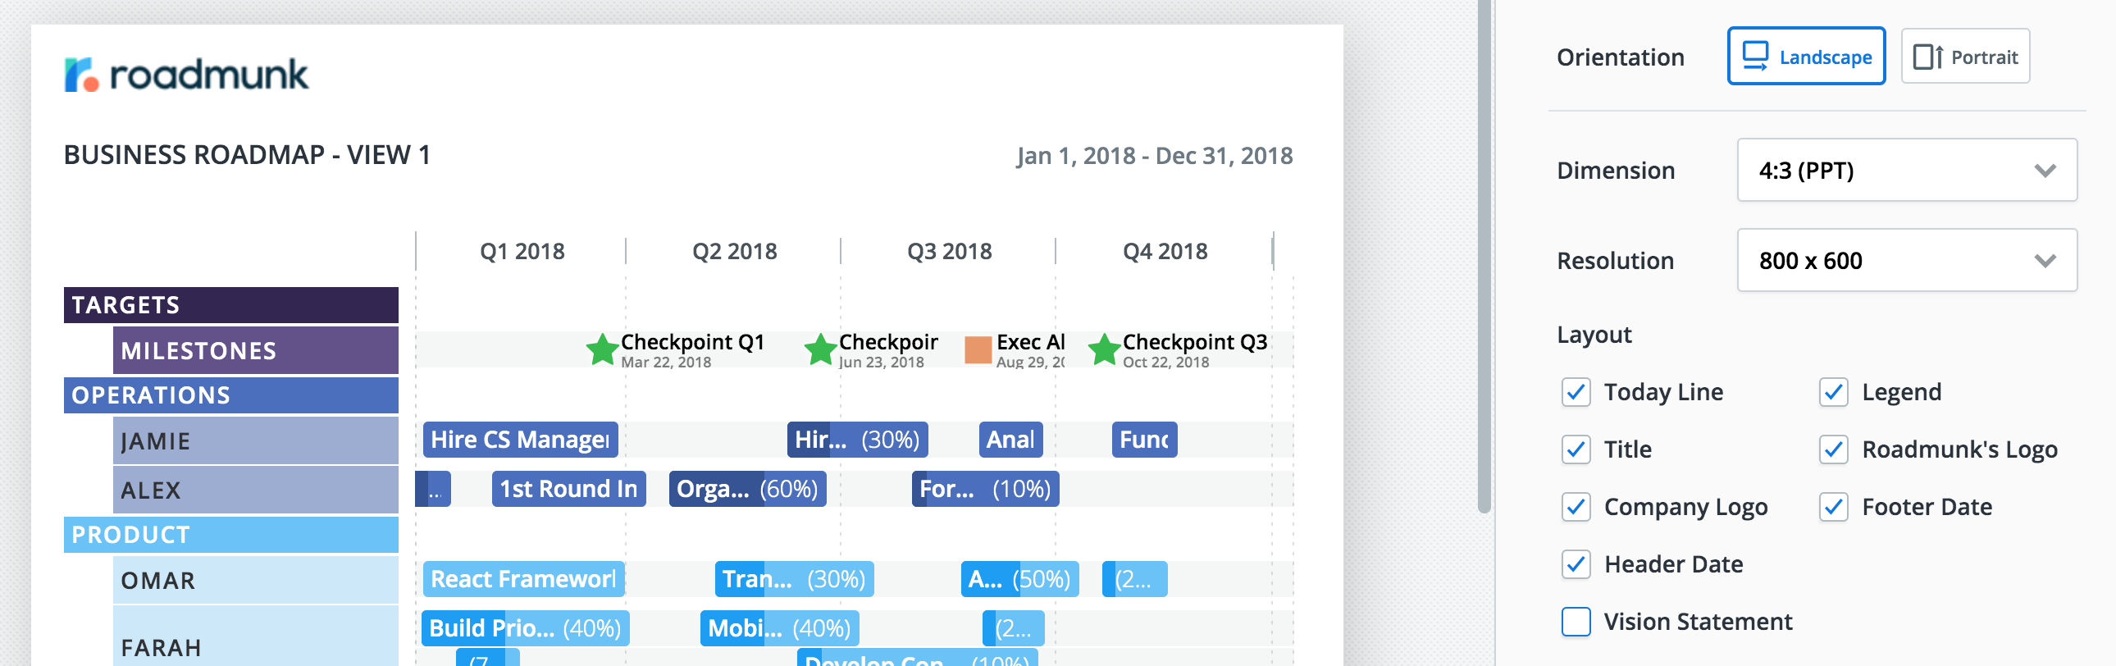Screen dimensions: 2116x666
Task: Click the Build Prio 40% progress bar
Action: tap(525, 629)
